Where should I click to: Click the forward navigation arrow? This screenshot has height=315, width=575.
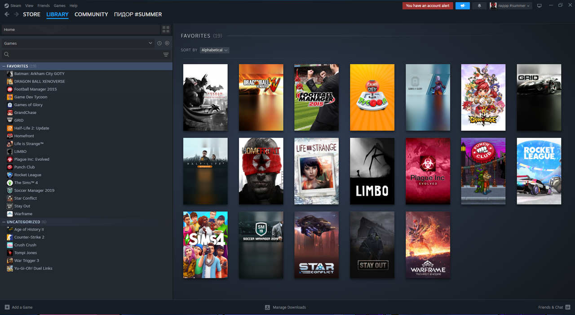(x=16, y=14)
